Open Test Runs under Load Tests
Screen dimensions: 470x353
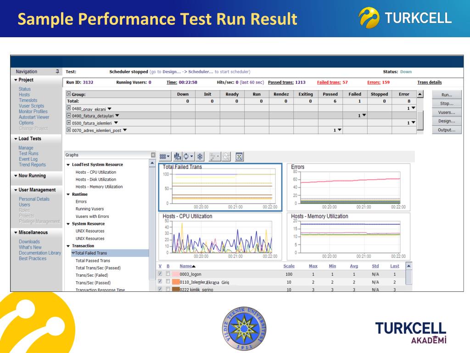[x=28, y=154]
